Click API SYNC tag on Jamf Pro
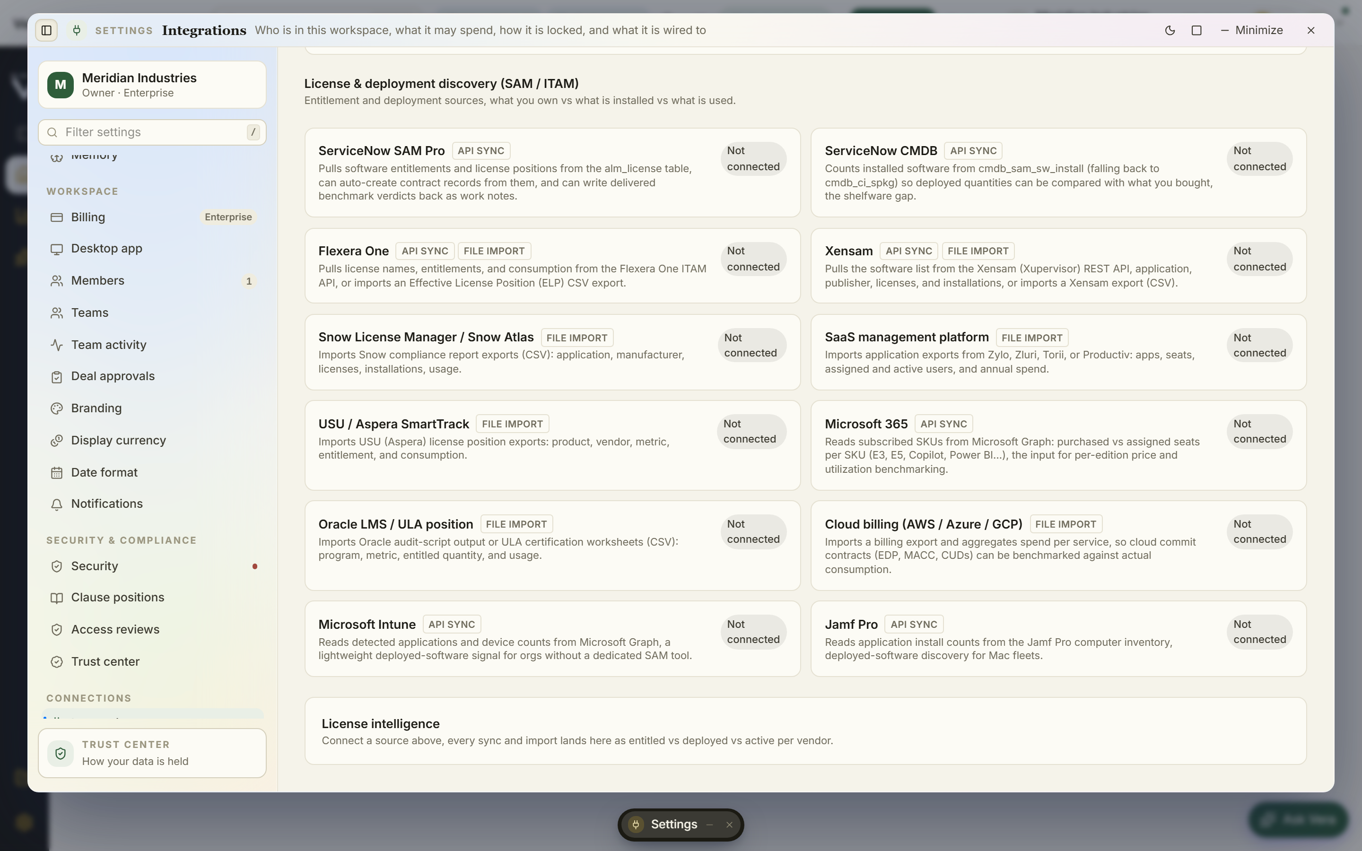Image resolution: width=1362 pixels, height=851 pixels. [914, 624]
